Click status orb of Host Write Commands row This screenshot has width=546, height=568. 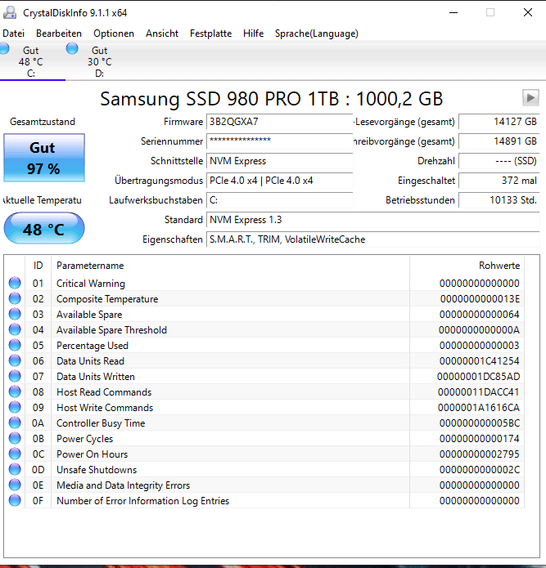tap(15, 408)
